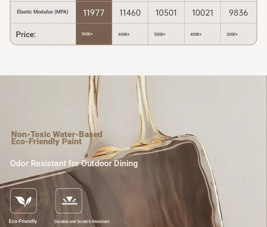Click the 10021 elastic modulus value
Screen dimensions: 267x227
202,13
